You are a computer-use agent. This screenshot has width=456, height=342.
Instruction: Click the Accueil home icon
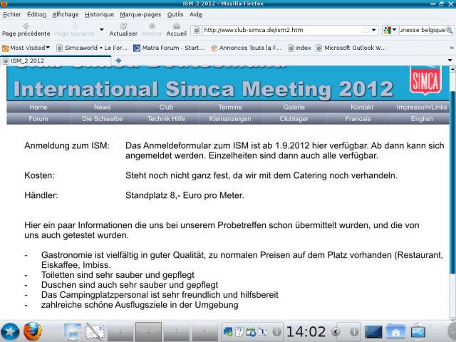pos(176,26)
